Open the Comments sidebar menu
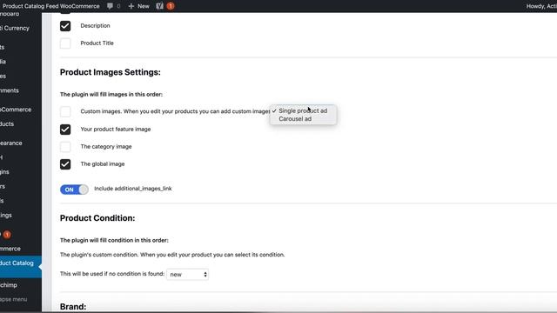 point(10,90)
